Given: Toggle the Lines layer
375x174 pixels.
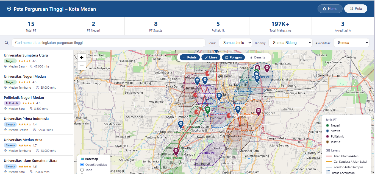Looking at the screenshot, I should 211,57.
